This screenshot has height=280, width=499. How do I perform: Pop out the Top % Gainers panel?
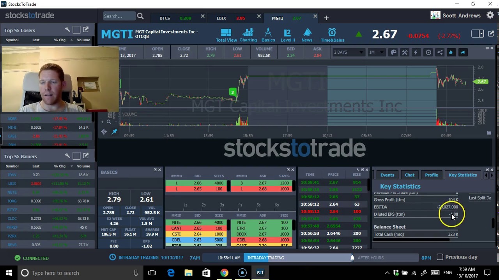(x=86, y=156)
